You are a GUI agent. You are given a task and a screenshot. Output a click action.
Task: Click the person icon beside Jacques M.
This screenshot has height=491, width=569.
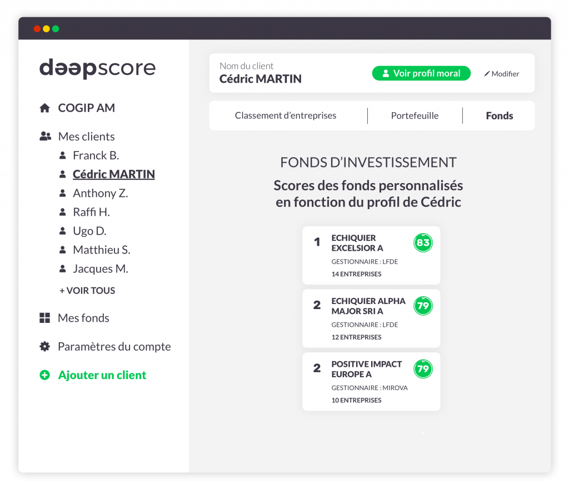click(x=62, y=269)
